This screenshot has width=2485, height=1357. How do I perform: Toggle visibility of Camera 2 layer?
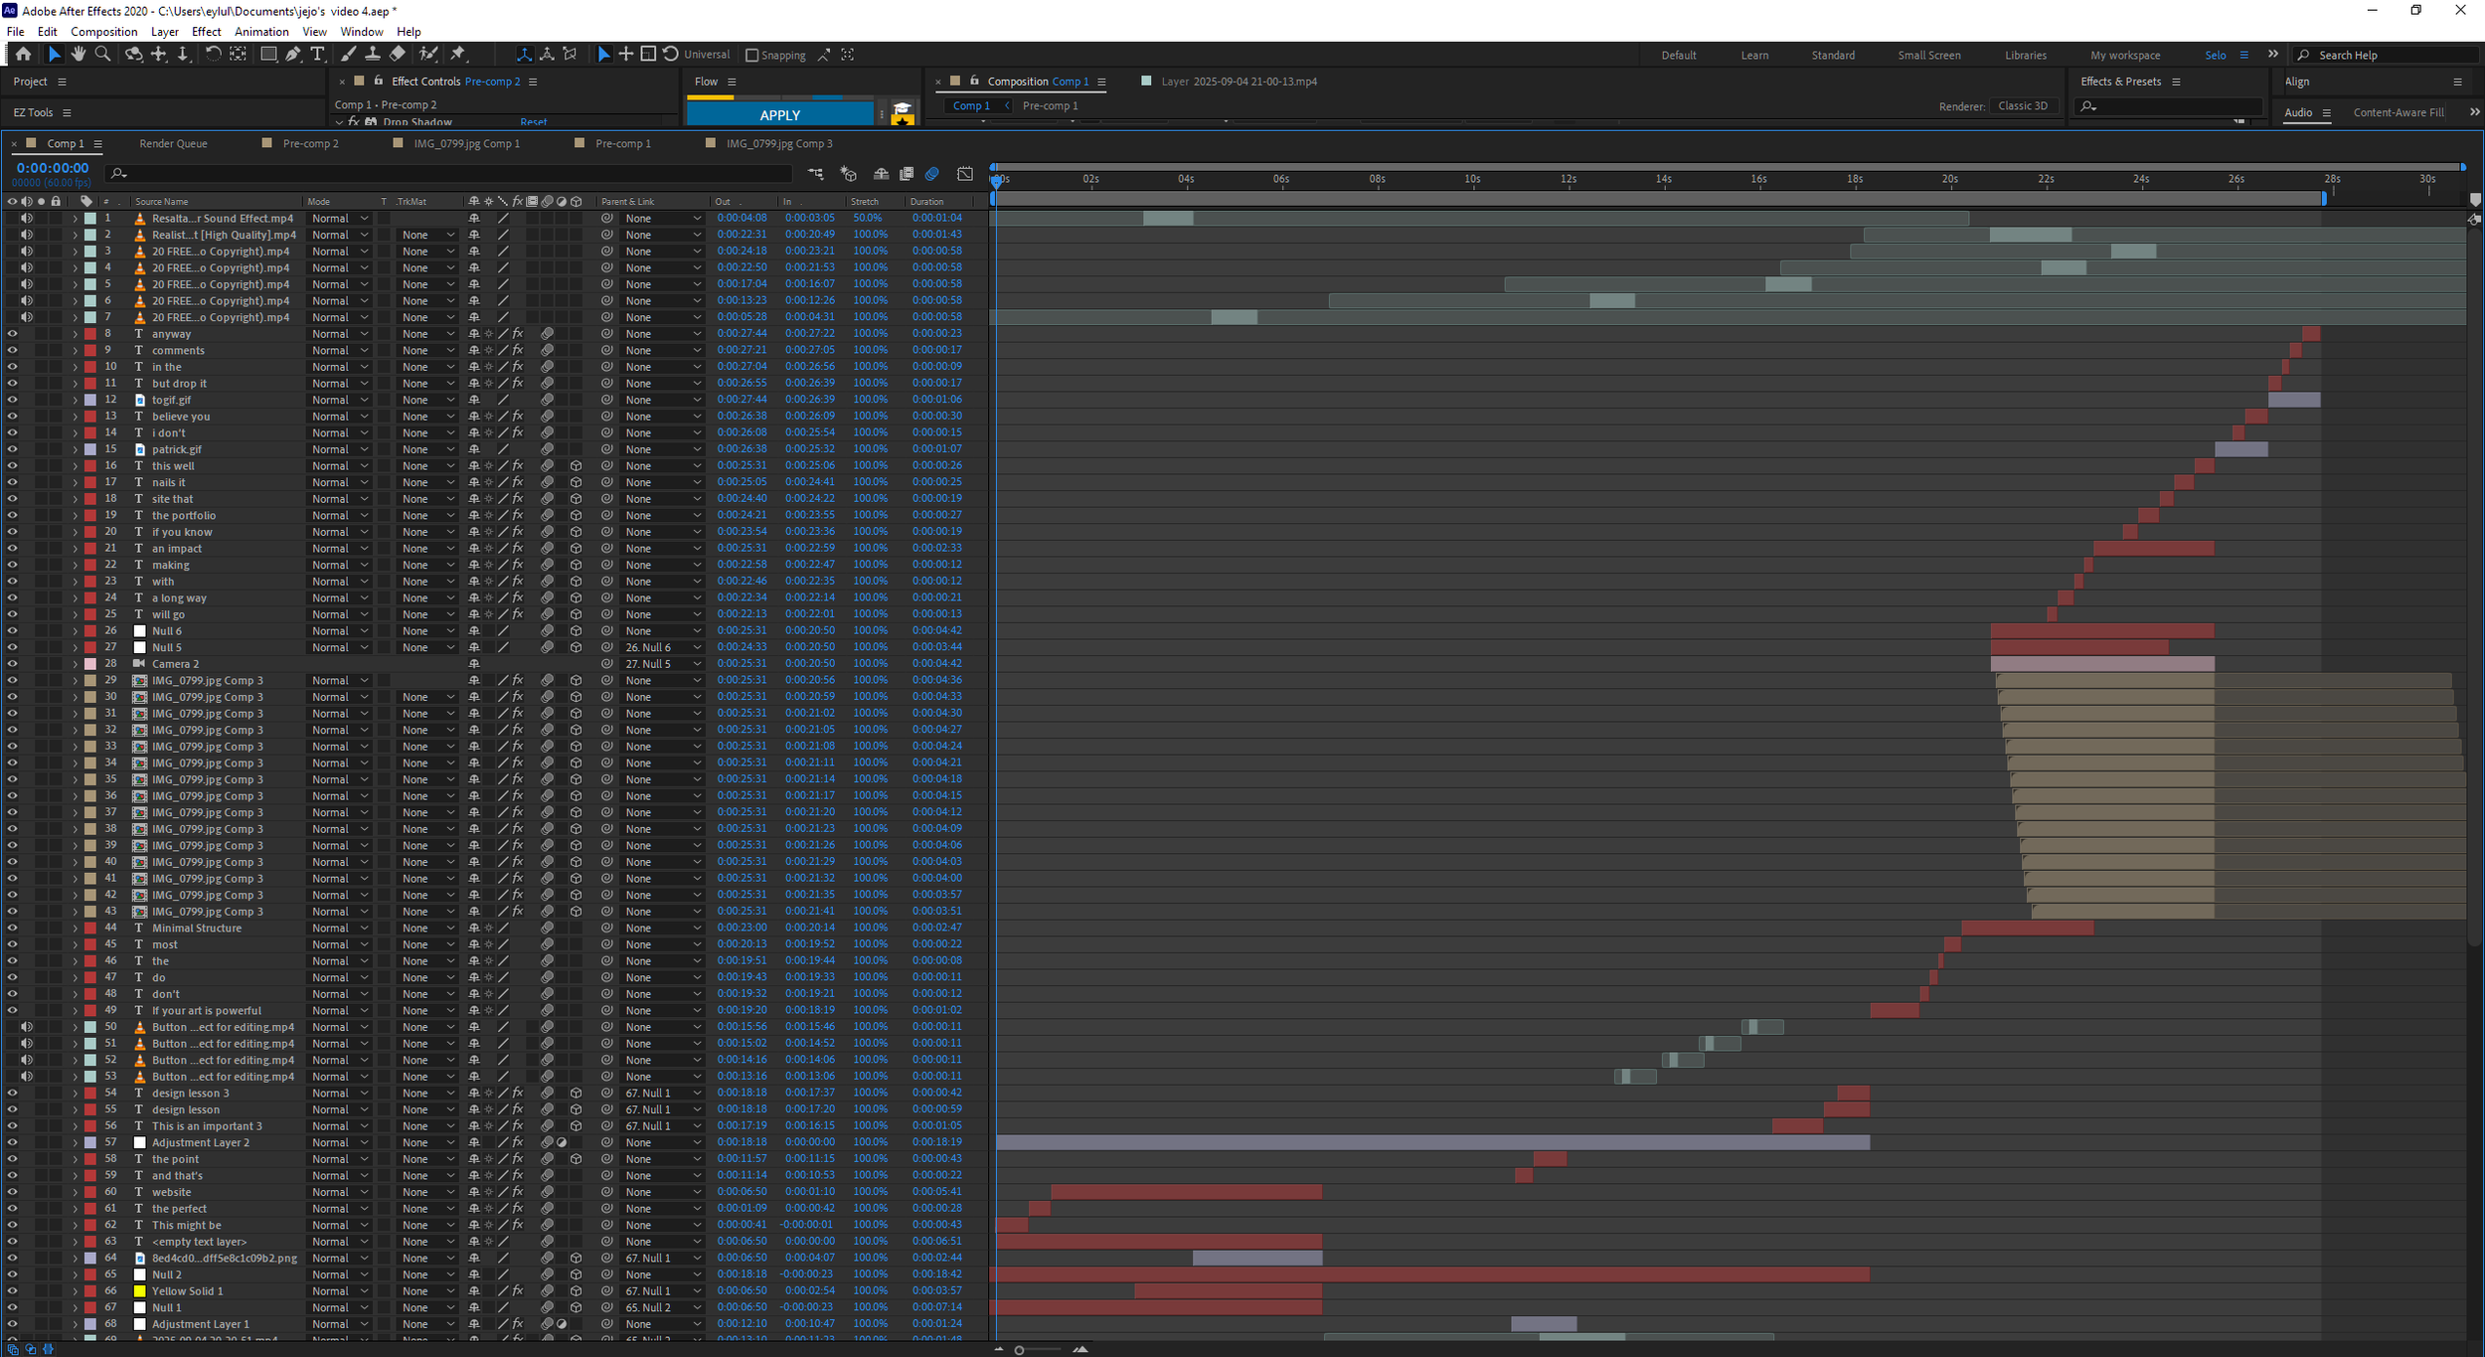(12, 664)
